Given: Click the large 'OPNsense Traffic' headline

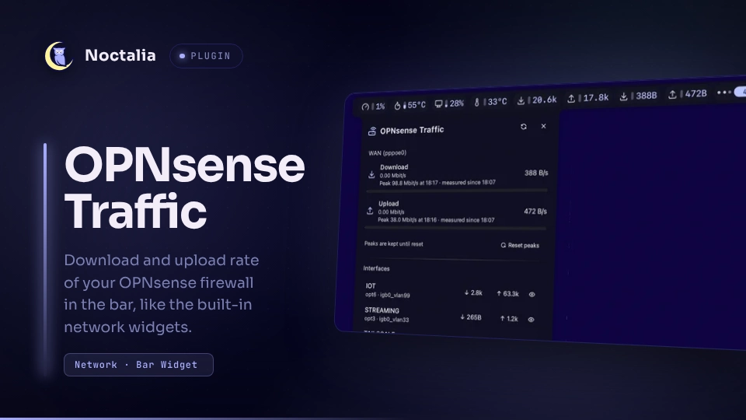Looking at the screenshot, I should pyautogui.click(x=185, y=187).
